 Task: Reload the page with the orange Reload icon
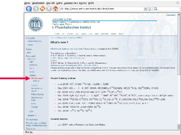tap(42, 9)
